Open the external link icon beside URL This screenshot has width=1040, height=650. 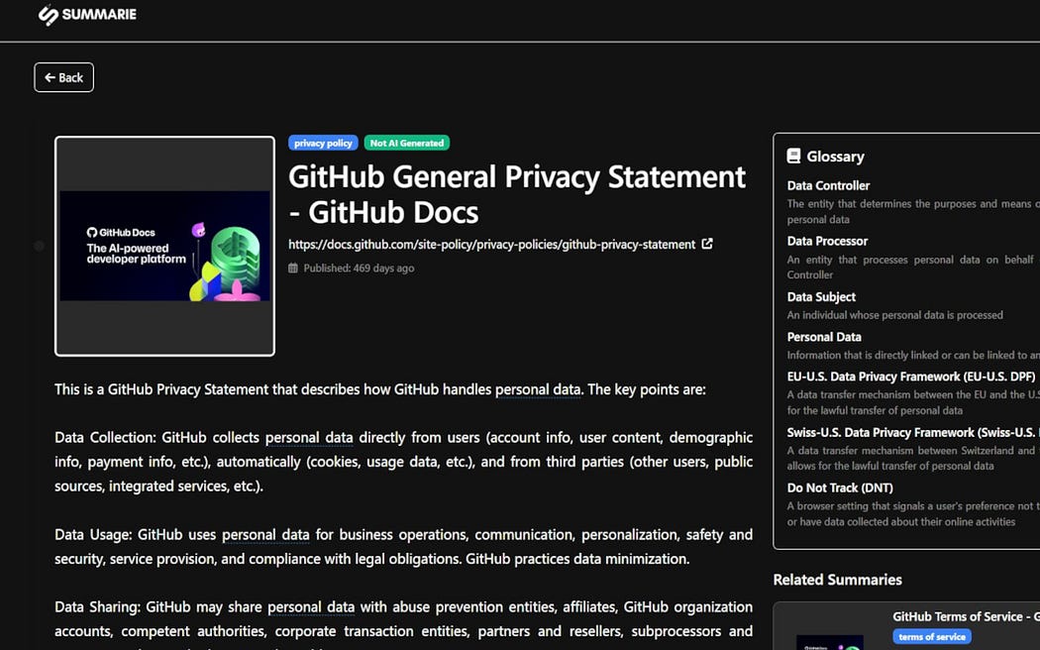(707, 244)
